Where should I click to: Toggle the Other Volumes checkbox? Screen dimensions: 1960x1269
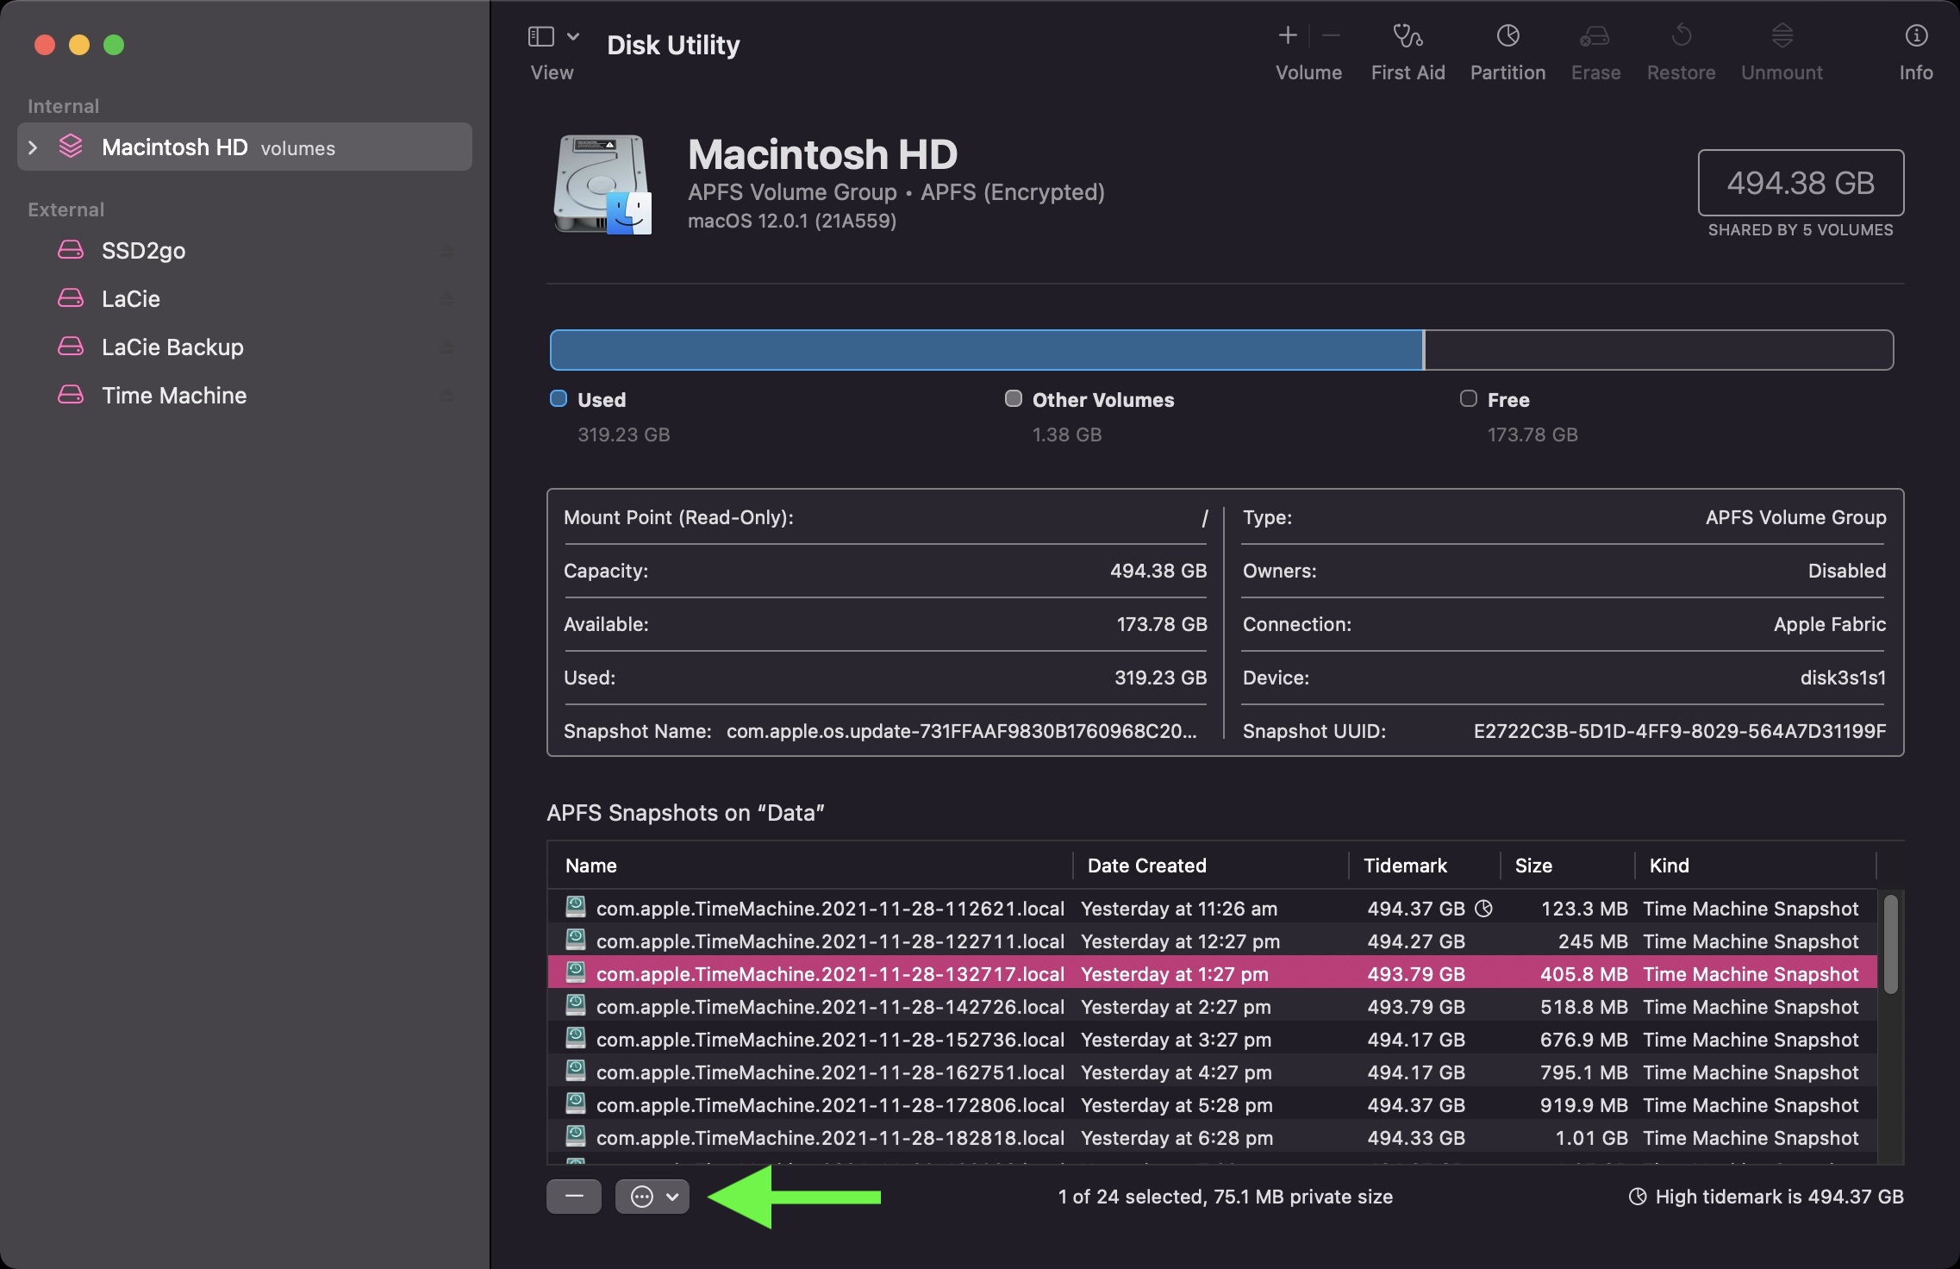(1013, 398)
